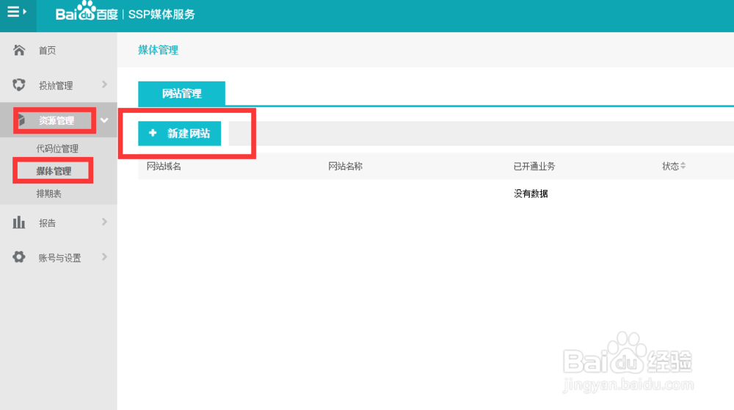Click SSP媒体服务 header title

161,15
